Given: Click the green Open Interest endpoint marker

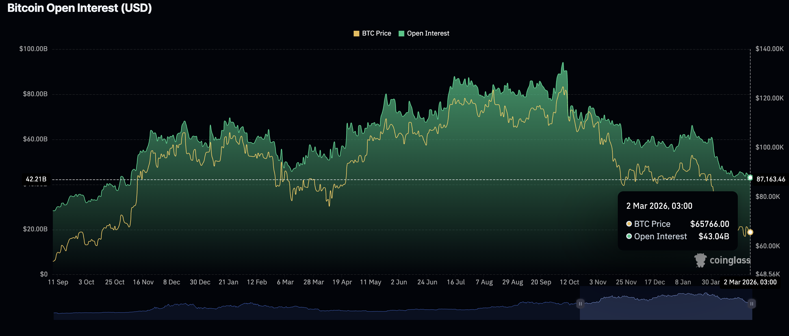Looking at the screenshot, I should 750,178.
